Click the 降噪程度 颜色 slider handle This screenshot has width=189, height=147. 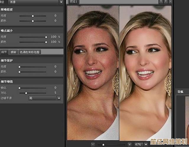point(33,21)
